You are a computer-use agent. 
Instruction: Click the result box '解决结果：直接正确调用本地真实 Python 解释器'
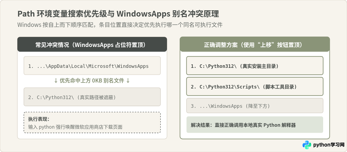pyautogui.click(x=255, y=125)
